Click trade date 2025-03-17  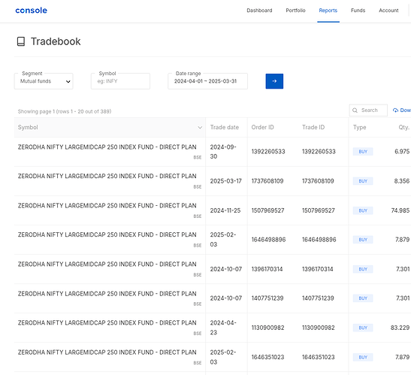[x=225, y=181]
